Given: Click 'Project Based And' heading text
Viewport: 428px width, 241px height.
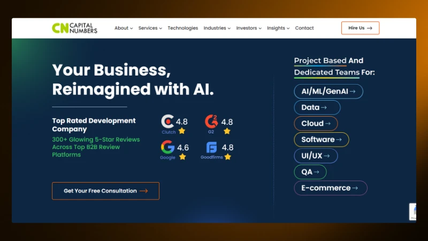Looking at the screenshot, I should [328, 61].
